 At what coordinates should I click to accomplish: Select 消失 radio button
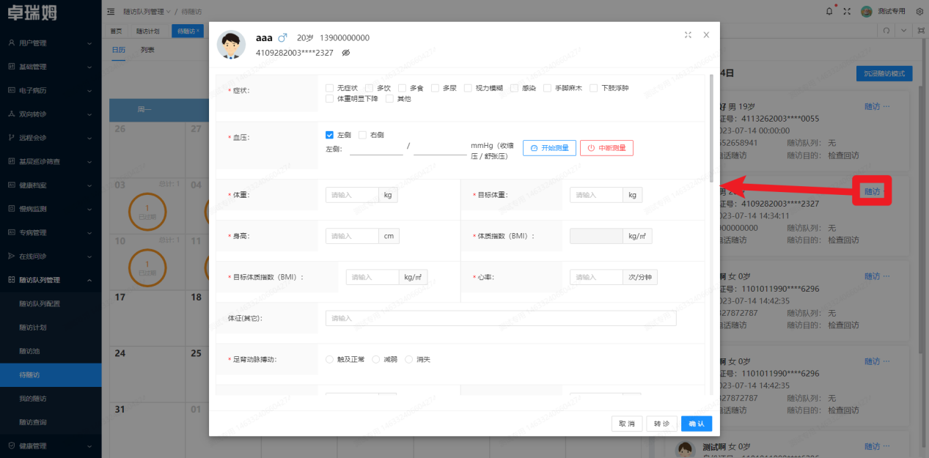pyautogui.click(x=409, y=359)
